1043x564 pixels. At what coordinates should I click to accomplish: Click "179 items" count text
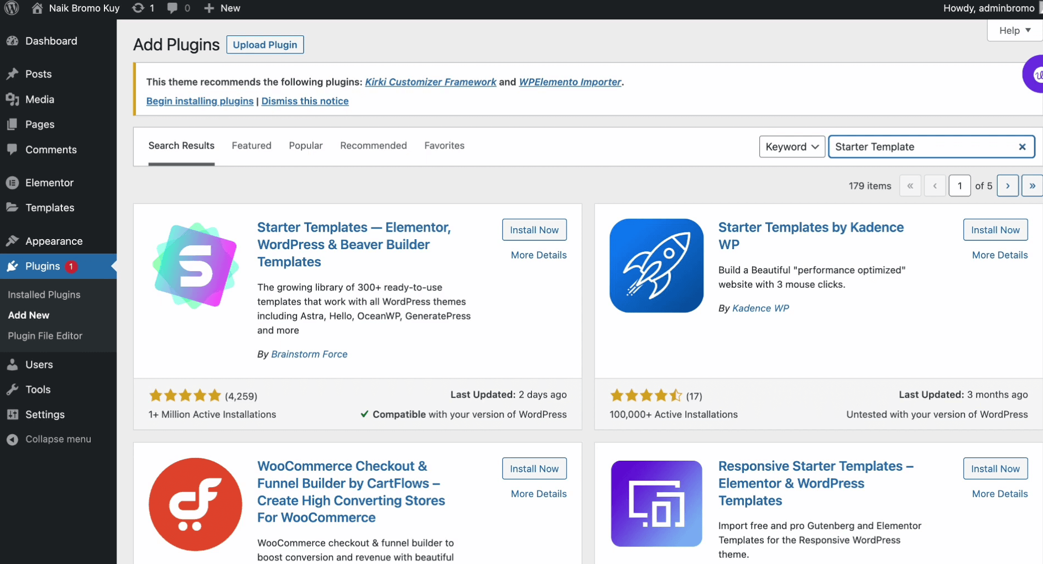coord(870,186)
